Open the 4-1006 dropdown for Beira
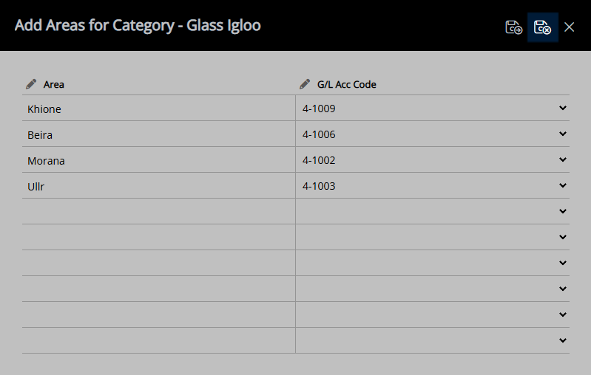Viewport: 591px width, 375px height. (562, 134)
